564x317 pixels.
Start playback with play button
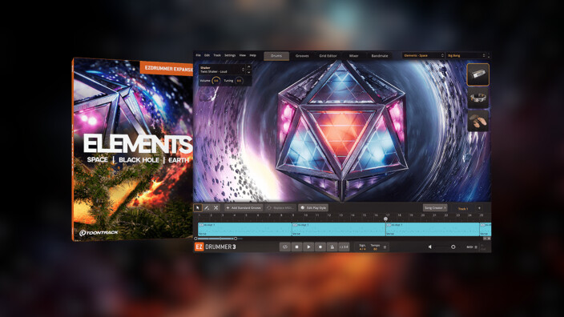click(x=308, y=247)
